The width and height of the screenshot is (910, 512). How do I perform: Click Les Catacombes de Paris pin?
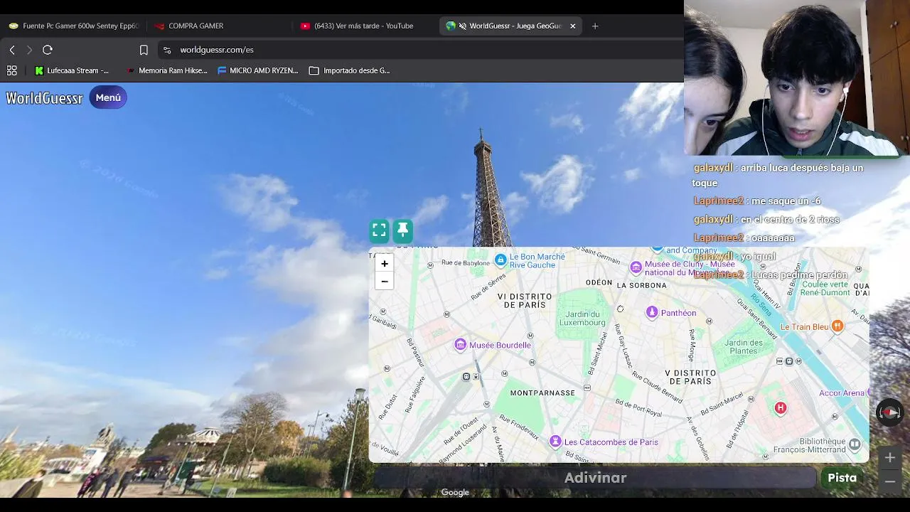click(555, 442)
